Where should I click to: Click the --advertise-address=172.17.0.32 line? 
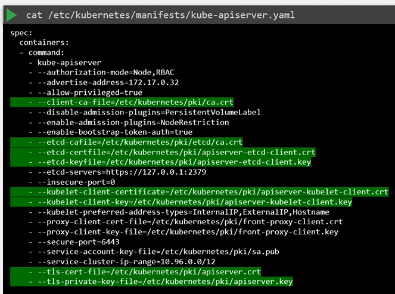tap(107, 82)
